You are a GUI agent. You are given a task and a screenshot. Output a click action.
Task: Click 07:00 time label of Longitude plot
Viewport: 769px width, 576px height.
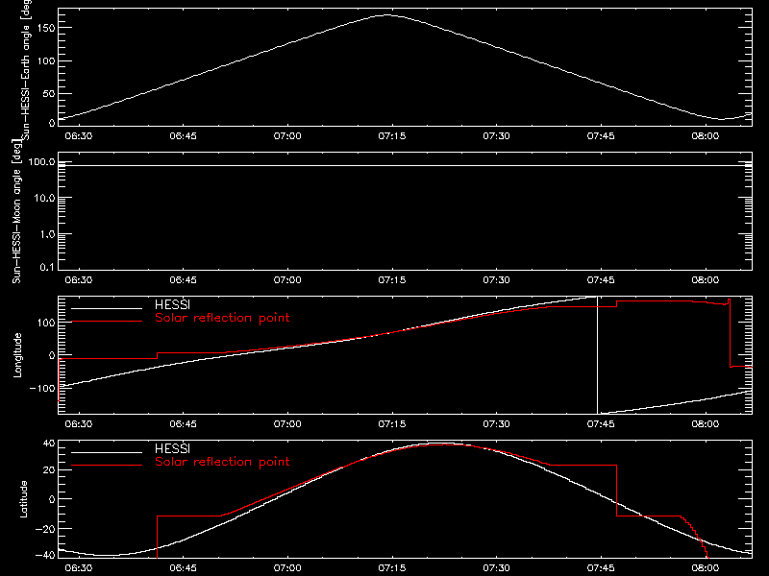[x=287, y=423]
